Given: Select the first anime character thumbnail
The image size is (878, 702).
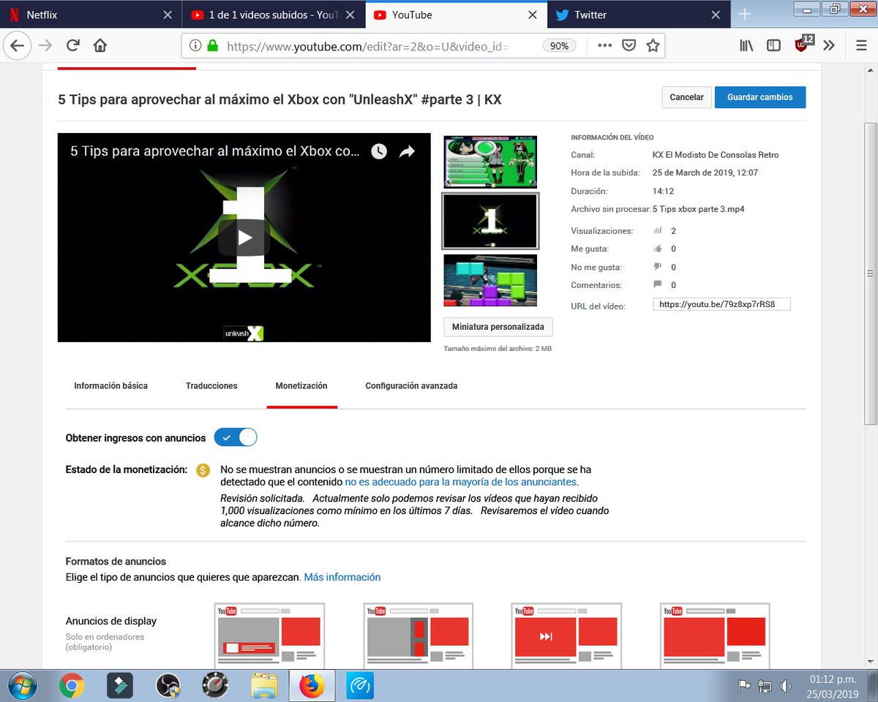Looking at the screenshot, I should [x=490, y=162].
